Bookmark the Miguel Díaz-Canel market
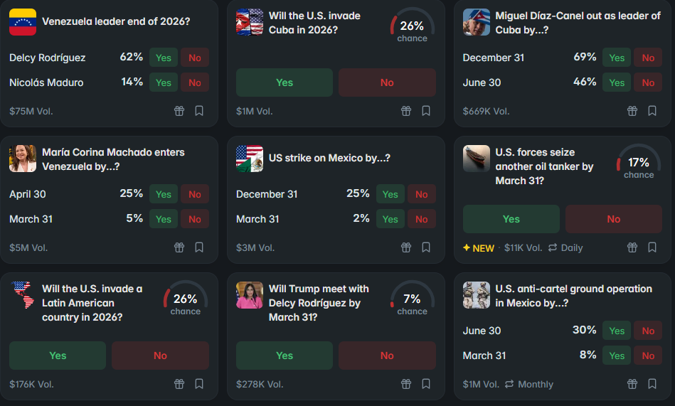 pyautogui.click(x=652, y=111)
